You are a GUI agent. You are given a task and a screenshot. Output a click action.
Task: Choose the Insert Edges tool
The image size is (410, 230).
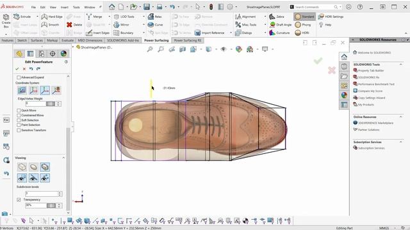[98, 33]
